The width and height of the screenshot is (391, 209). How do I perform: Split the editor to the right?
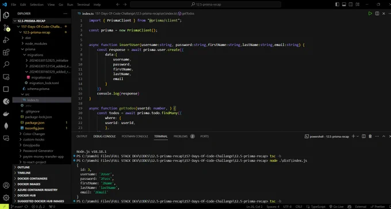pyautogui.click(x=377, y=13)
